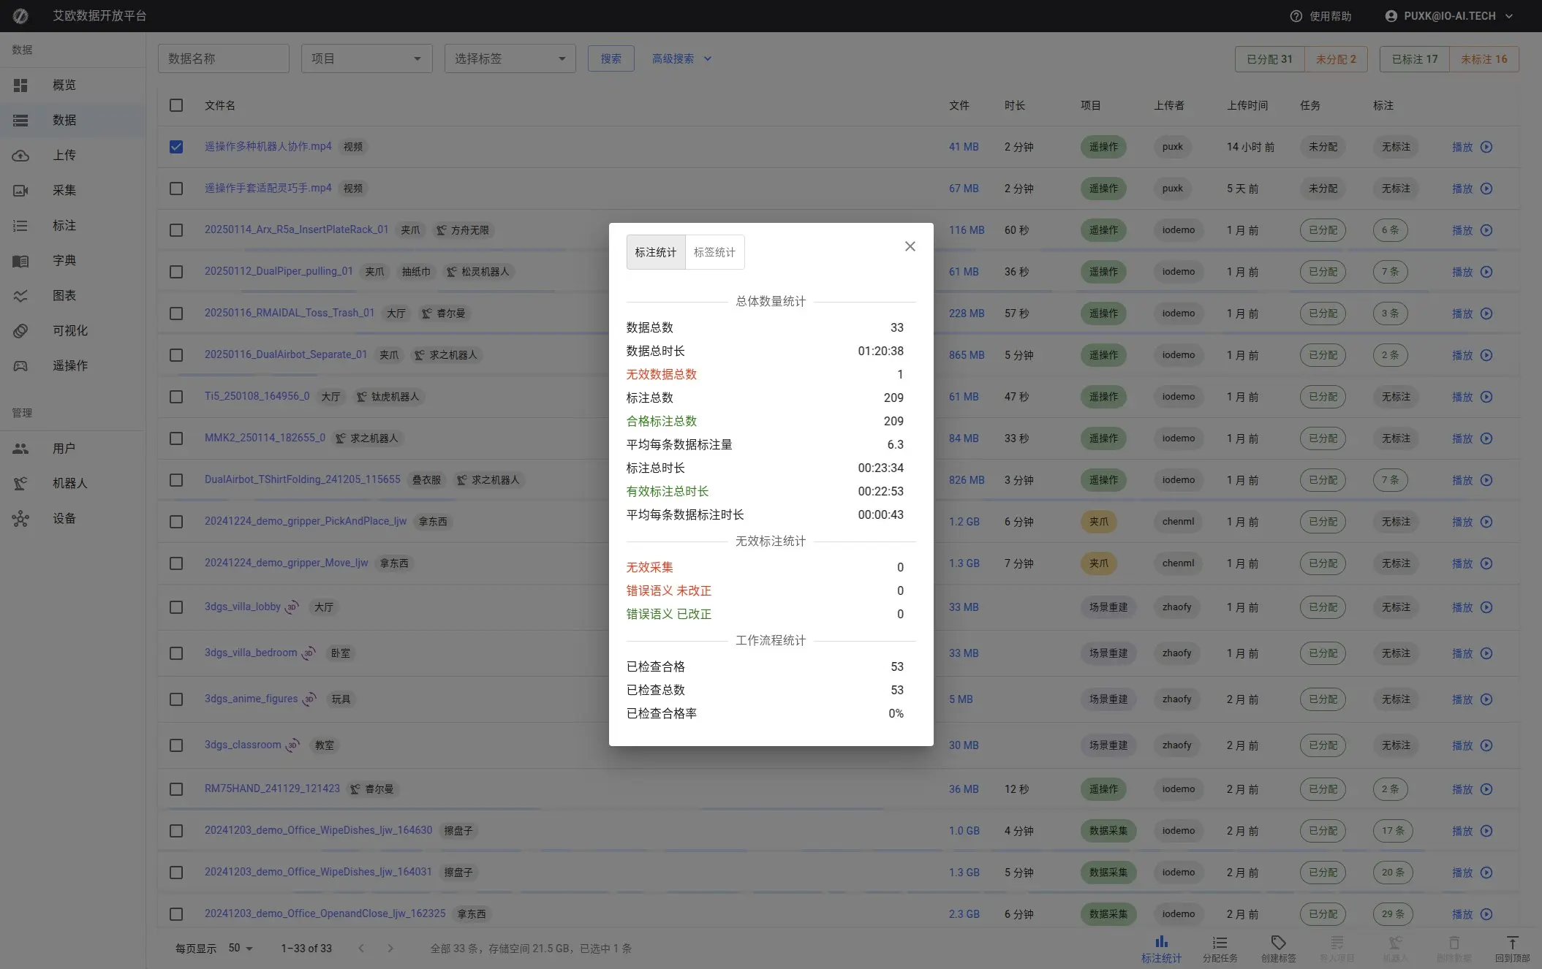This screenshot has width=1542, height=969.
Task: Open the 字典 dictionary section
Action: click(x=64, y=260)
